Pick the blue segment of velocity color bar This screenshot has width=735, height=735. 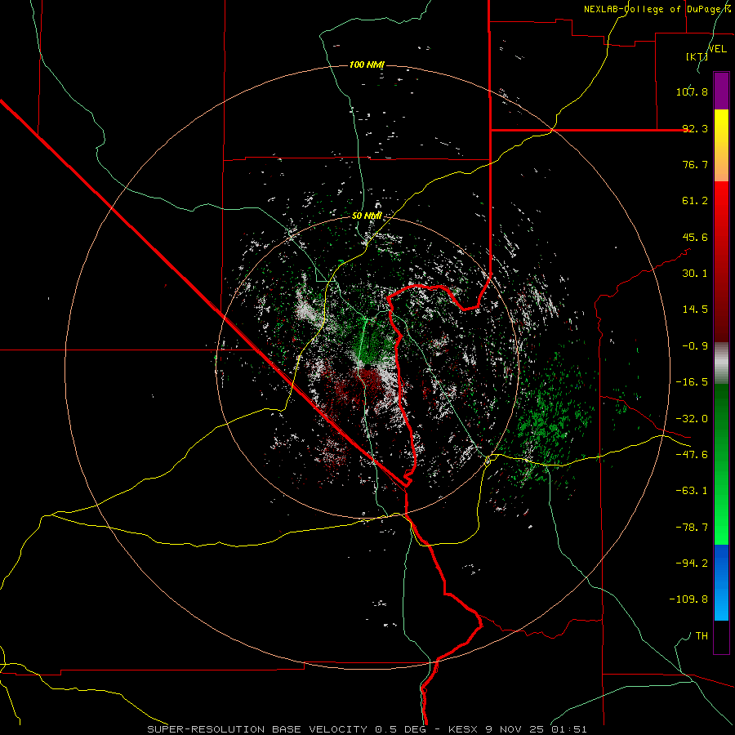click(721, 582)
